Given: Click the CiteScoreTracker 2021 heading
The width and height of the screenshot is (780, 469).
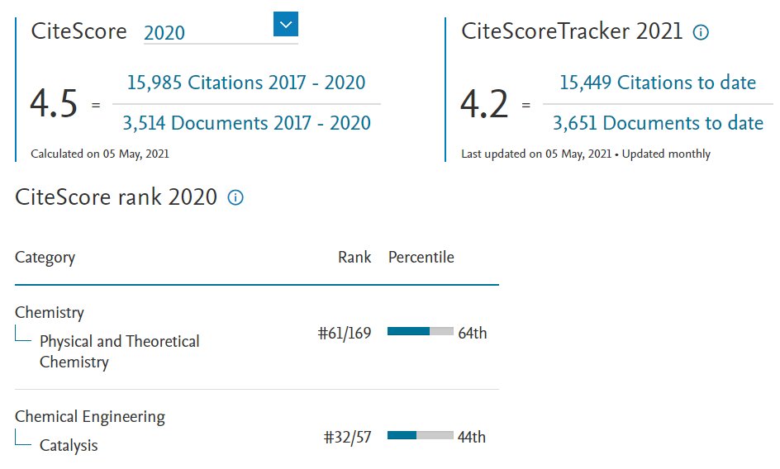Looking at the screenshot, I should [x=572, y=31].
